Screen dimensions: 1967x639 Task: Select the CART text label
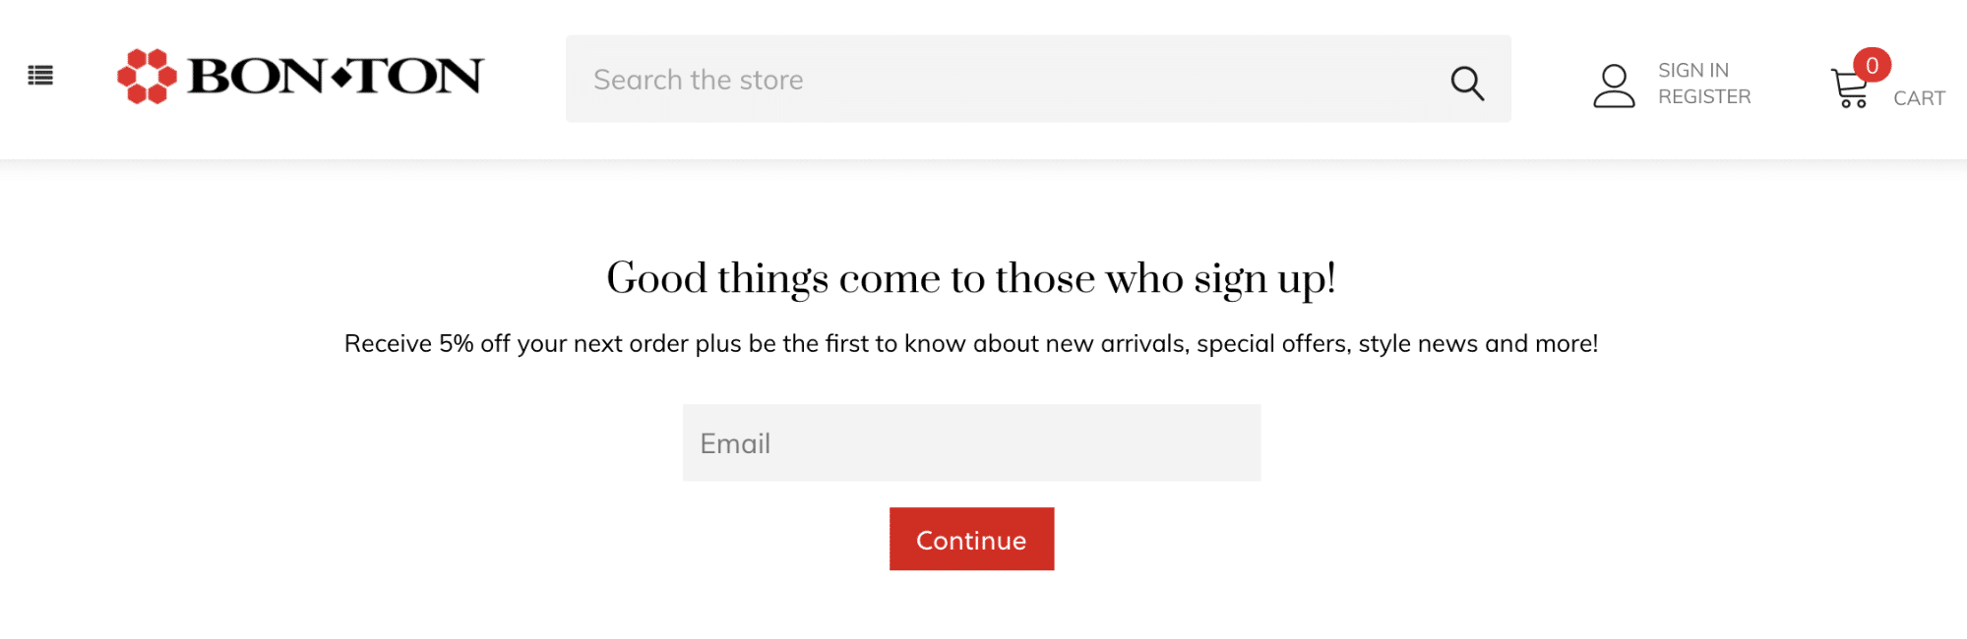click(1919, 98)
